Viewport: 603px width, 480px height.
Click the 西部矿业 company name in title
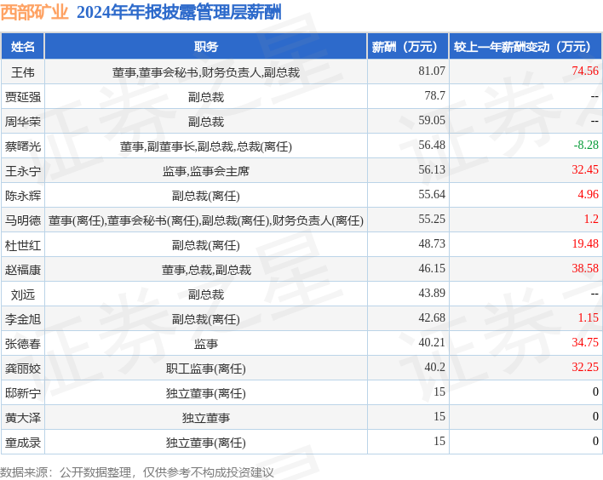[34, 12]
